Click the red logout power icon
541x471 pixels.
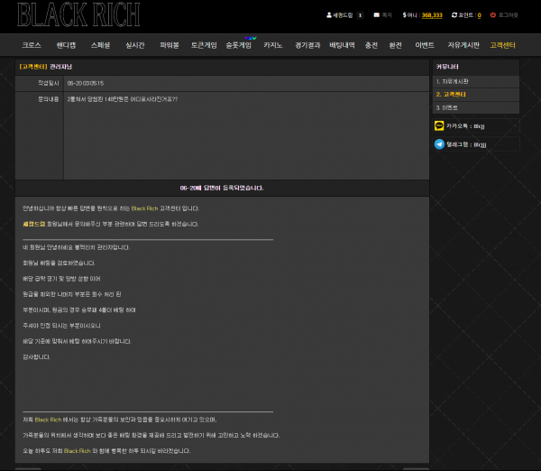coord(491,15)
